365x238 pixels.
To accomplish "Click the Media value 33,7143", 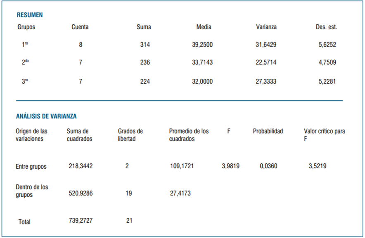I will [203, 63].
